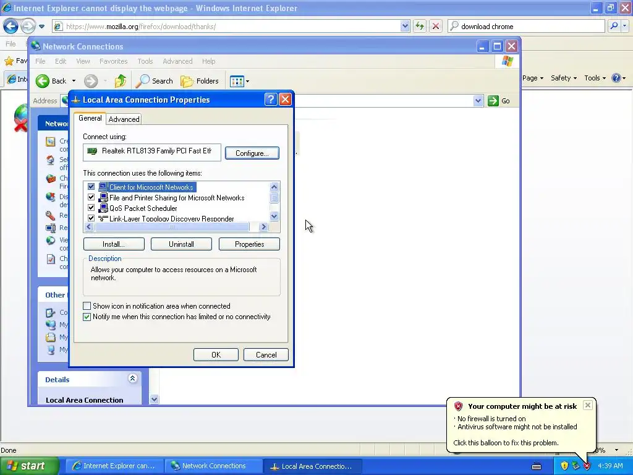Open the IE address bar dropdown
This screenshot has width=633, height=475.
(405, 26)
